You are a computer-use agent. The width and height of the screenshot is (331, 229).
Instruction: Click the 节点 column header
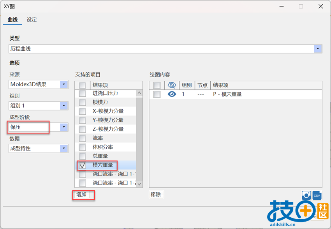pos(202,85)
